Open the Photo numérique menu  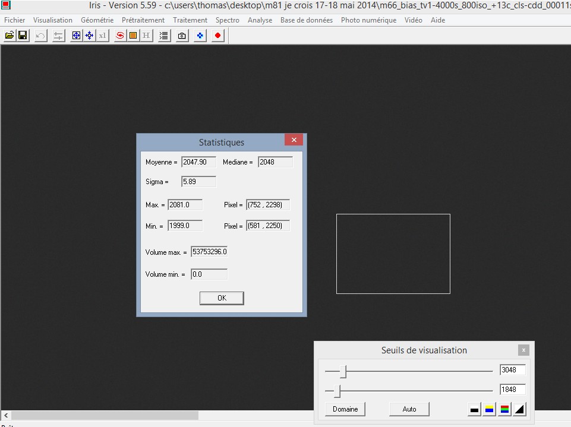pos(368,20)
